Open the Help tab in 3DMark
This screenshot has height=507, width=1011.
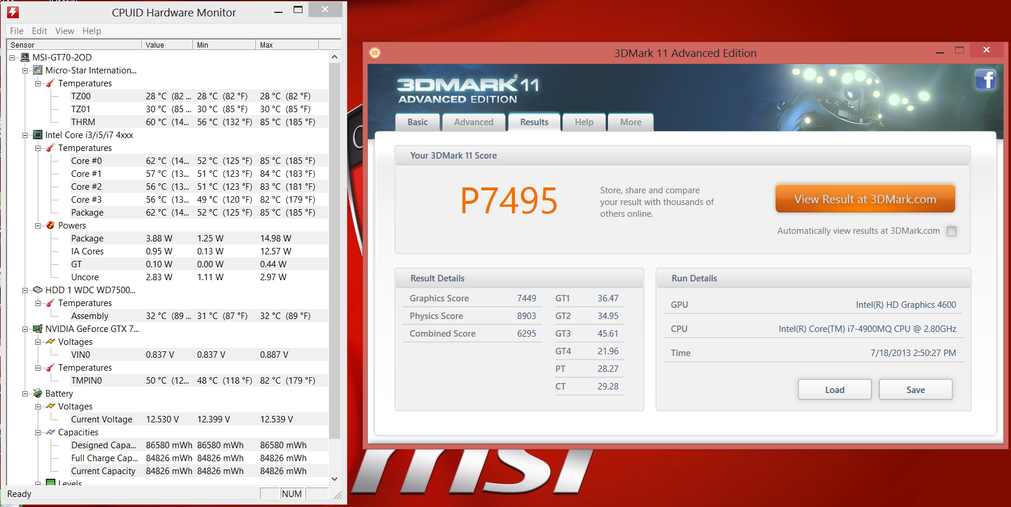point(584,122)
